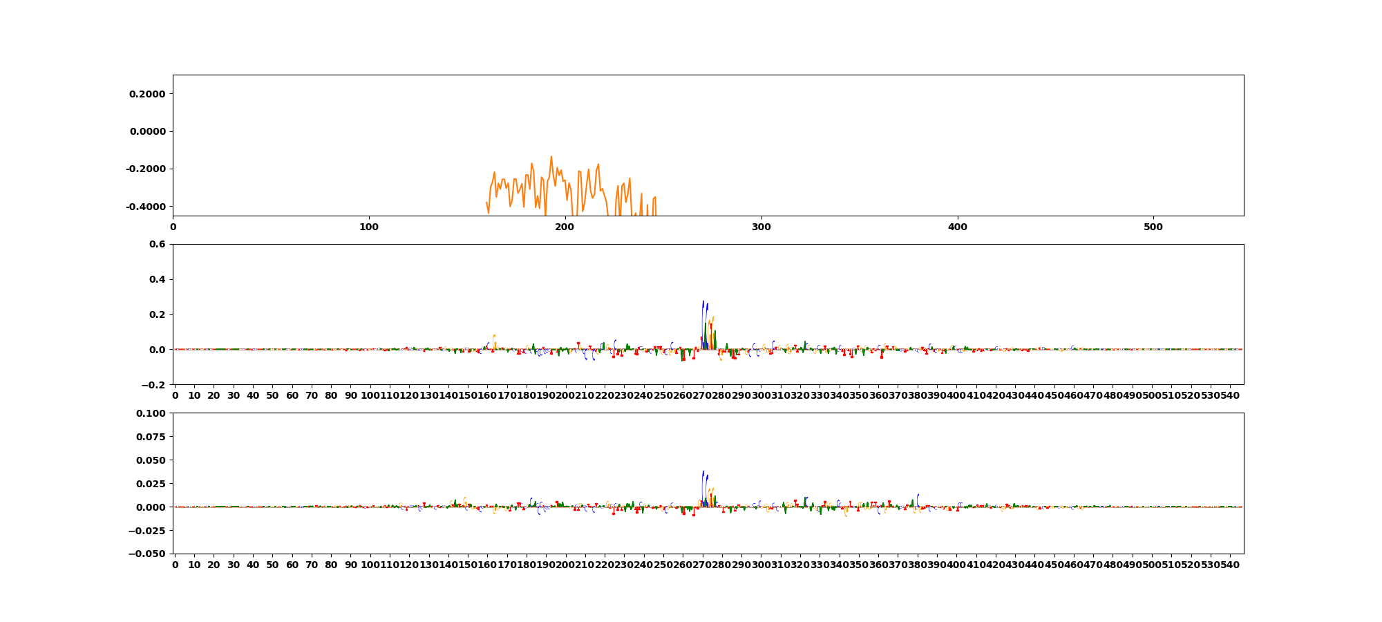Click the highest orange line peak in top plot
1382x622 pixels.
[551, 157]
